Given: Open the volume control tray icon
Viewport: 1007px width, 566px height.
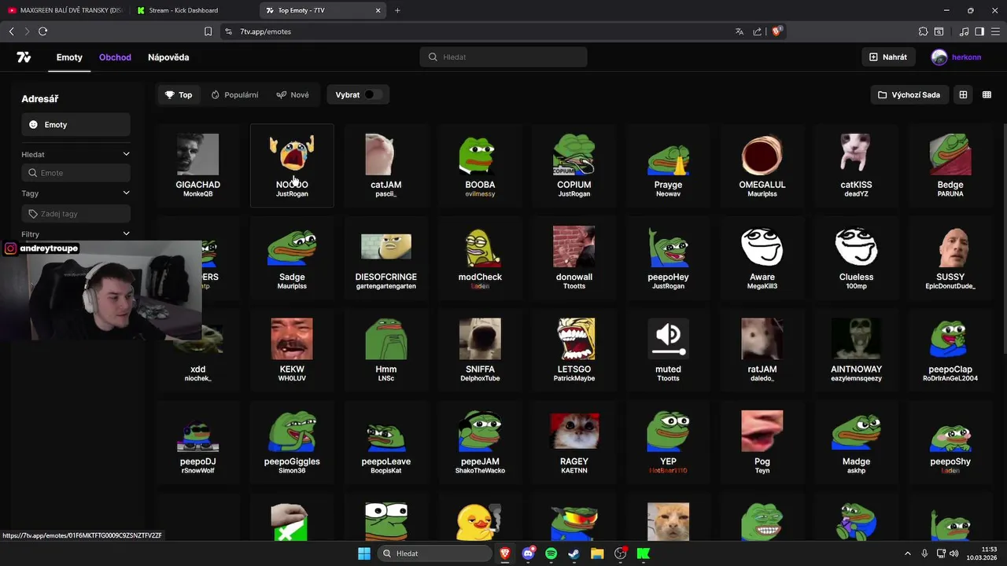Looking at the screenshot, I should [954, 553].
